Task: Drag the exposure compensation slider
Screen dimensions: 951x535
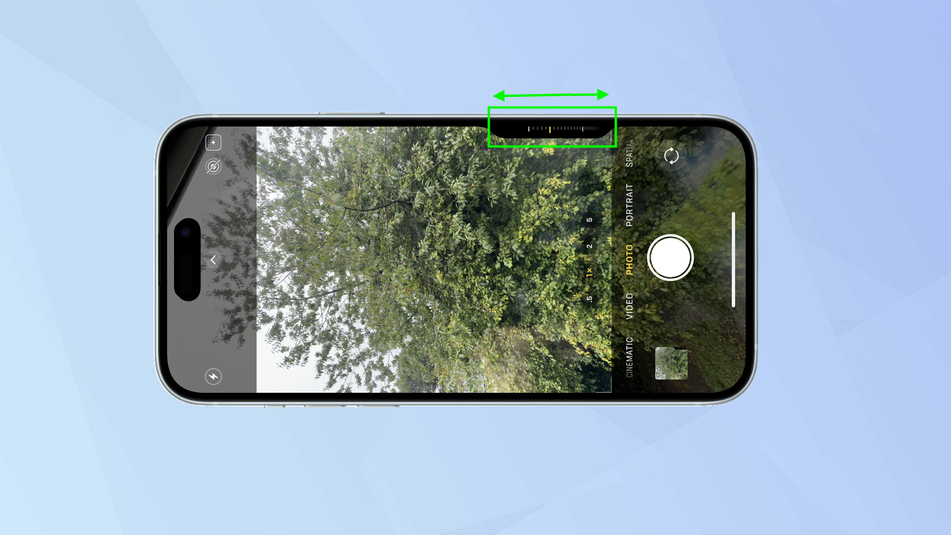Action: [x=550, y=129]
